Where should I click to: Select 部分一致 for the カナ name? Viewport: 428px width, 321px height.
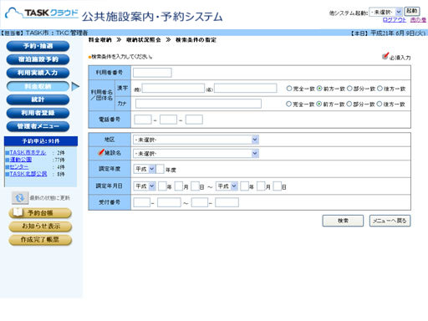click(349, 104)
